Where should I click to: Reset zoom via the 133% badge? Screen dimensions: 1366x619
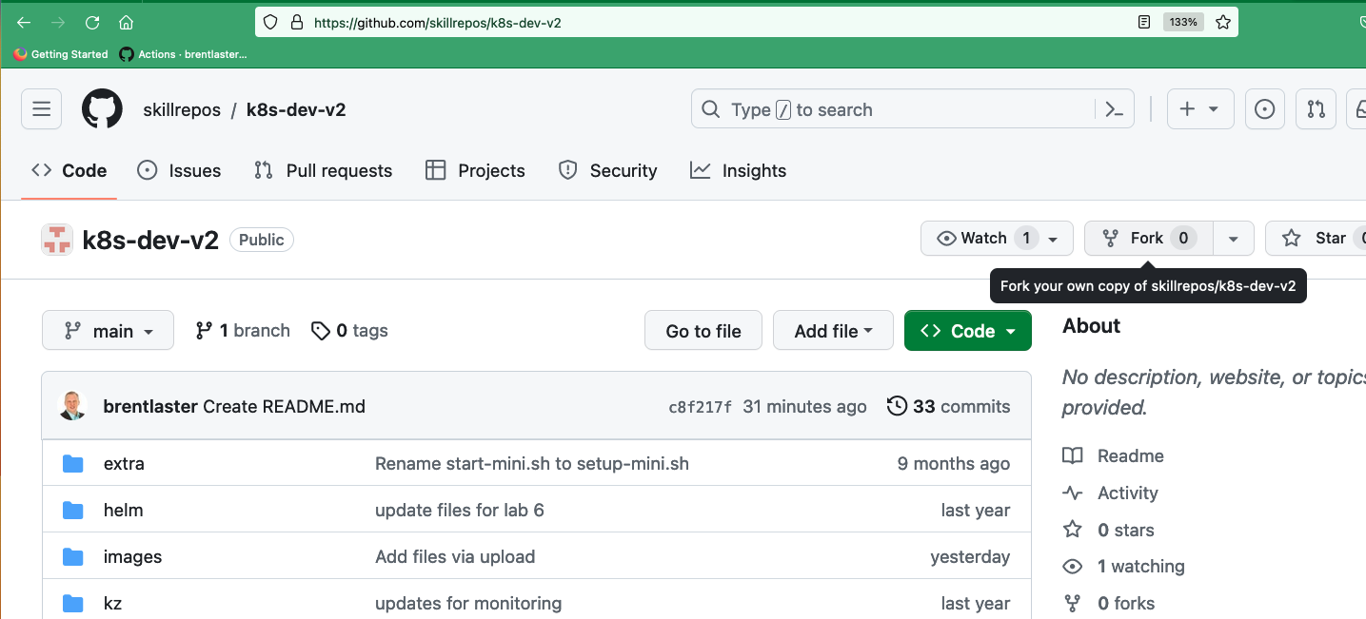pyautogui.click(x=1183, y=22)
